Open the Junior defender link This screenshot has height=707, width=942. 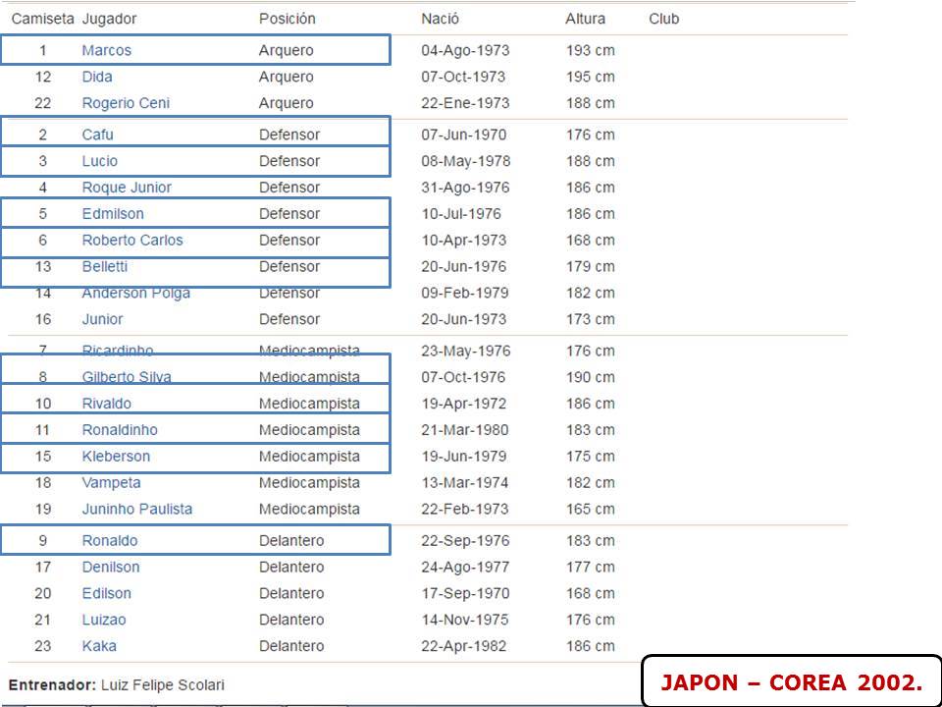pos(102,319)
